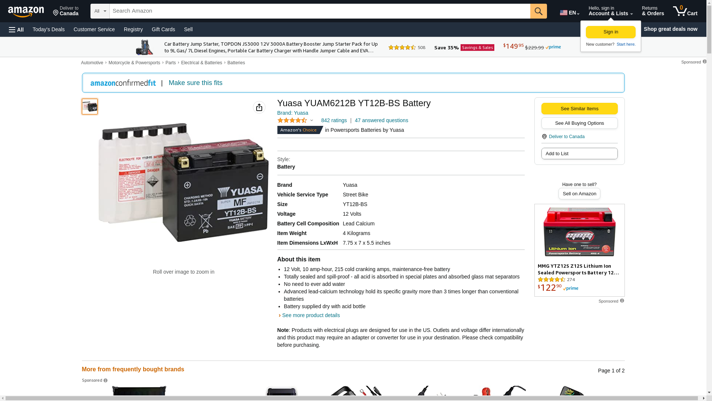Viewport: 712px width, 401px height.
Task: Open the All hamburger menu
Action: [16, 29]
